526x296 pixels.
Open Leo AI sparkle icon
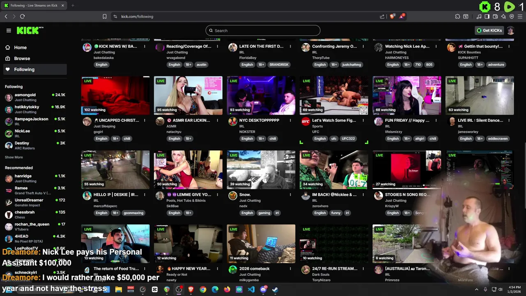(x=503, y=16)
